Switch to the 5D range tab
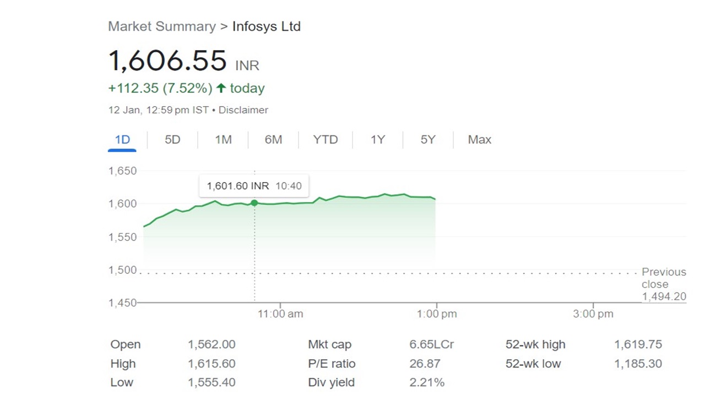Image resolution: width=705 pixels, height=396 pixels. click(172, 140)
